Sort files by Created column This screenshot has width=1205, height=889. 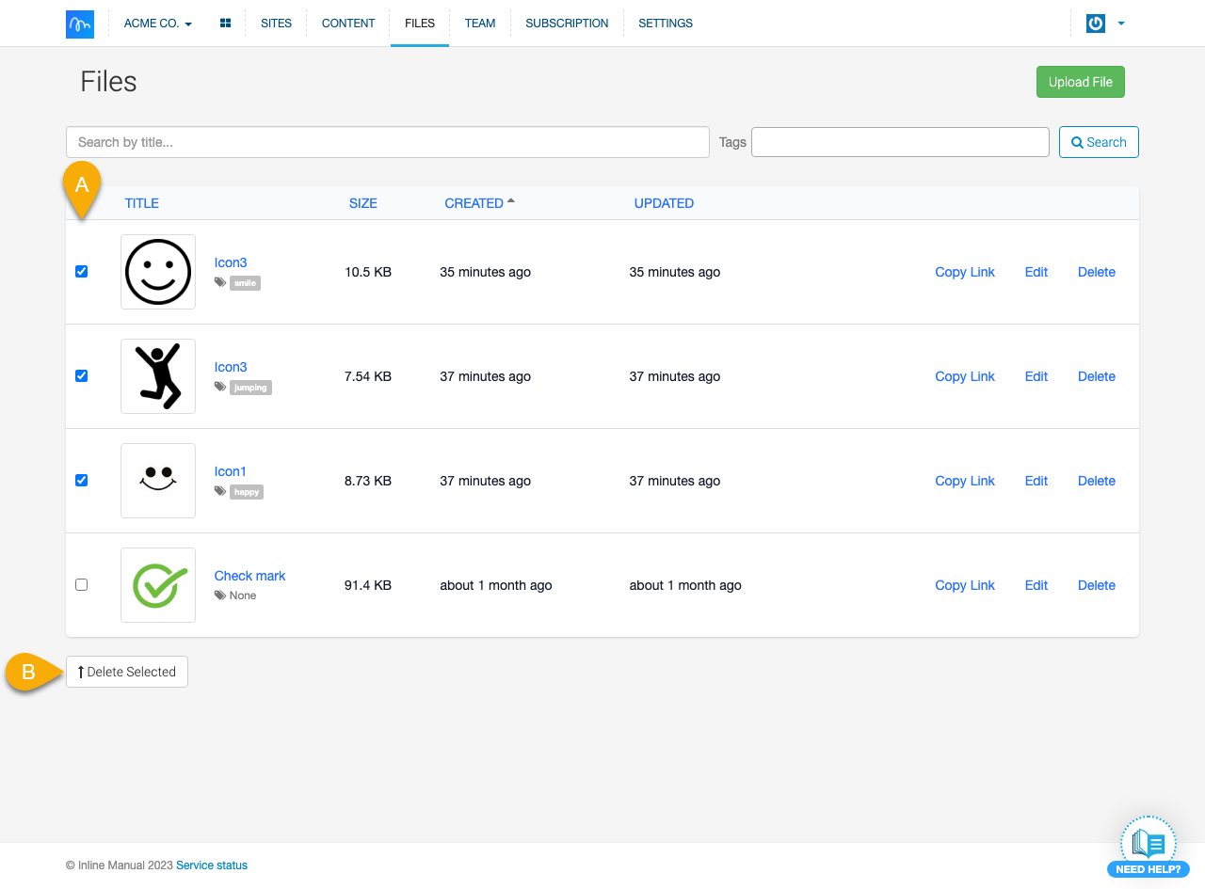(x=474, y=203)
